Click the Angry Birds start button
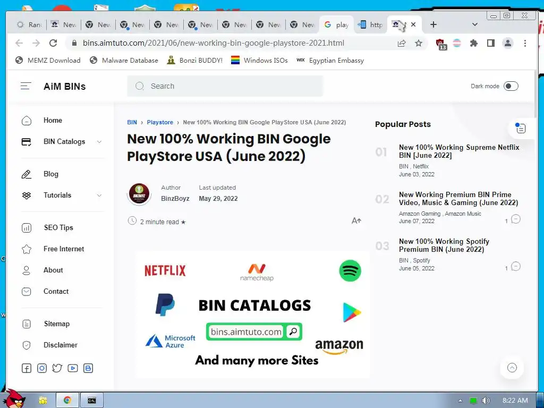This screenshot has width=544, height=408. [13, 399]
